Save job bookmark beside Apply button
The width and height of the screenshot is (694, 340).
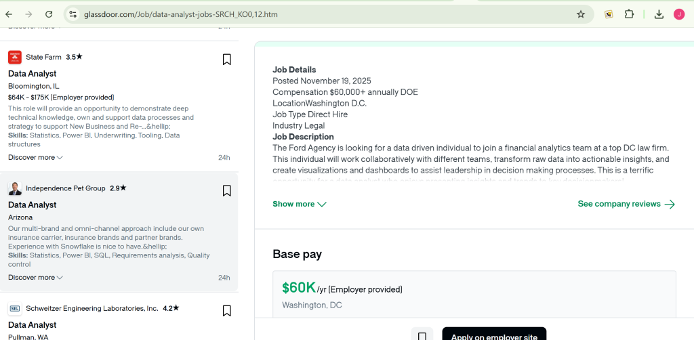pos(422,337)
